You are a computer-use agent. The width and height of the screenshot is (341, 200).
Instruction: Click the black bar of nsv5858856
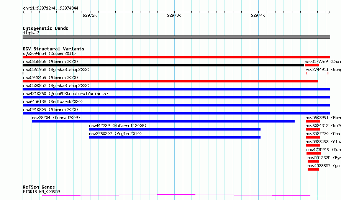point(163,65)
